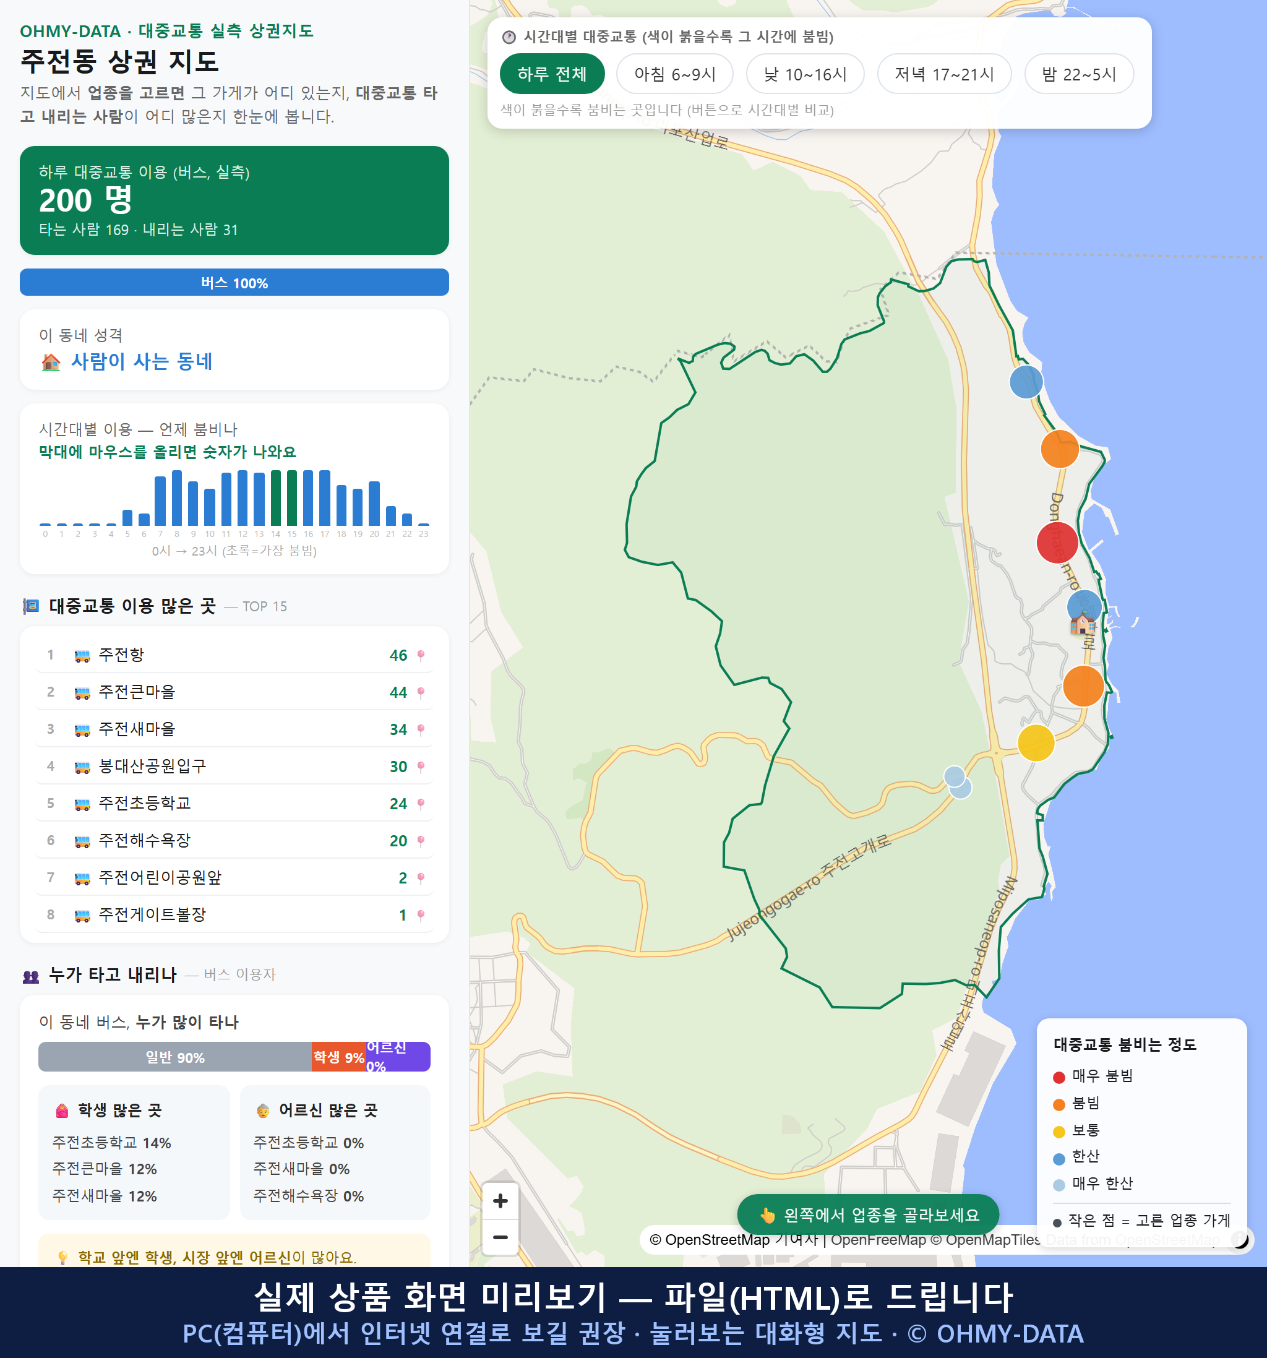1267x1358 pixels.
Task: Click the 왼쪽에서 업종을 골라보세요 banner
Action: [867, 1214]
